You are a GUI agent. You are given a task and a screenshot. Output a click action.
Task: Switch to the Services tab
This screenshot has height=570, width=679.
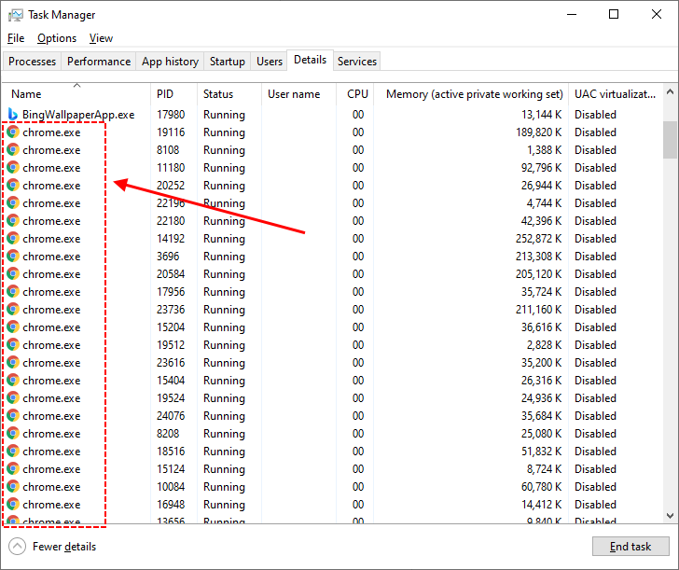click(x=357, y=62)
